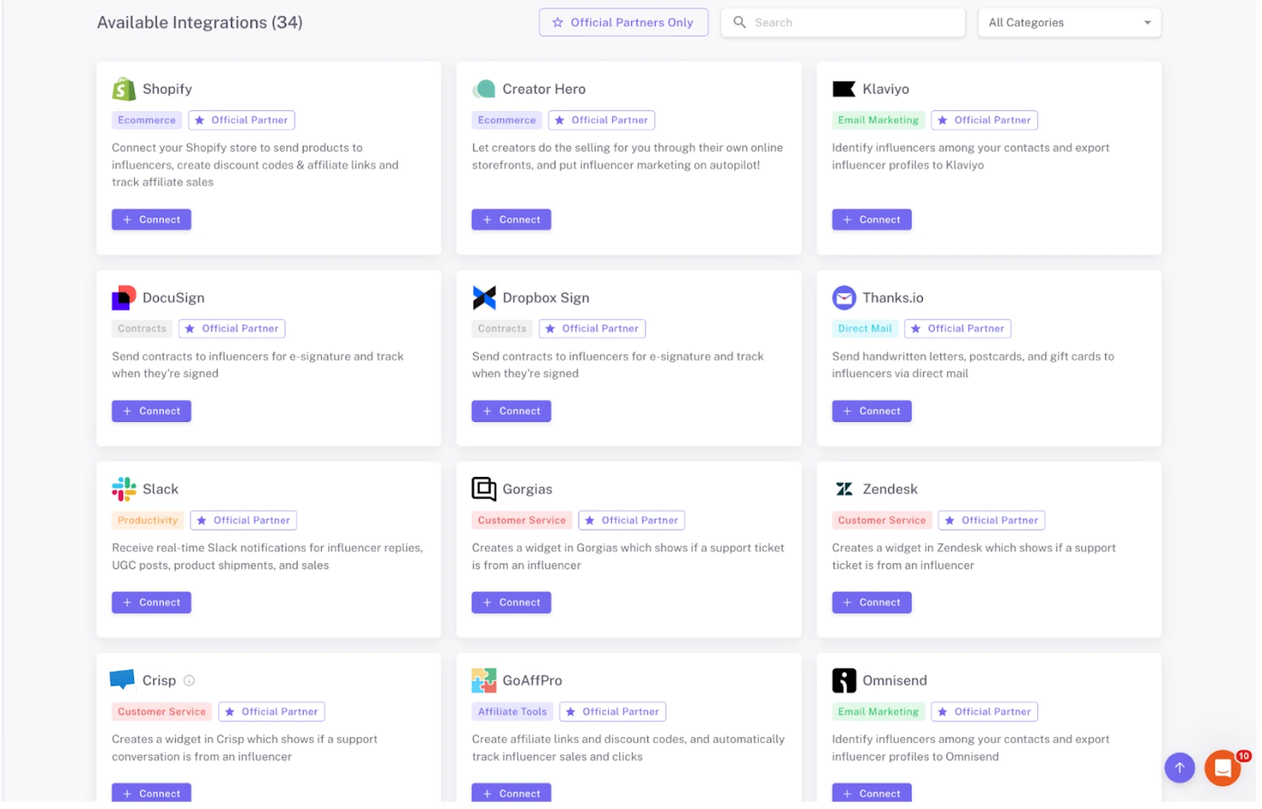
Task: Click the Ecommerce tag on Shopify
Action: point(147,121)
